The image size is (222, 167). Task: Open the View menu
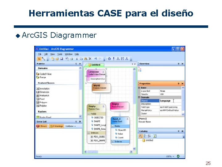52,54
